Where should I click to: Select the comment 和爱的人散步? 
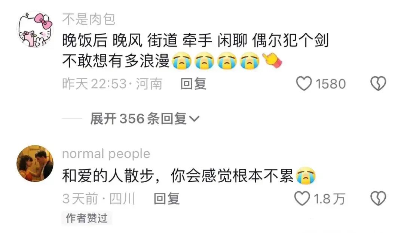coord(108,176)
